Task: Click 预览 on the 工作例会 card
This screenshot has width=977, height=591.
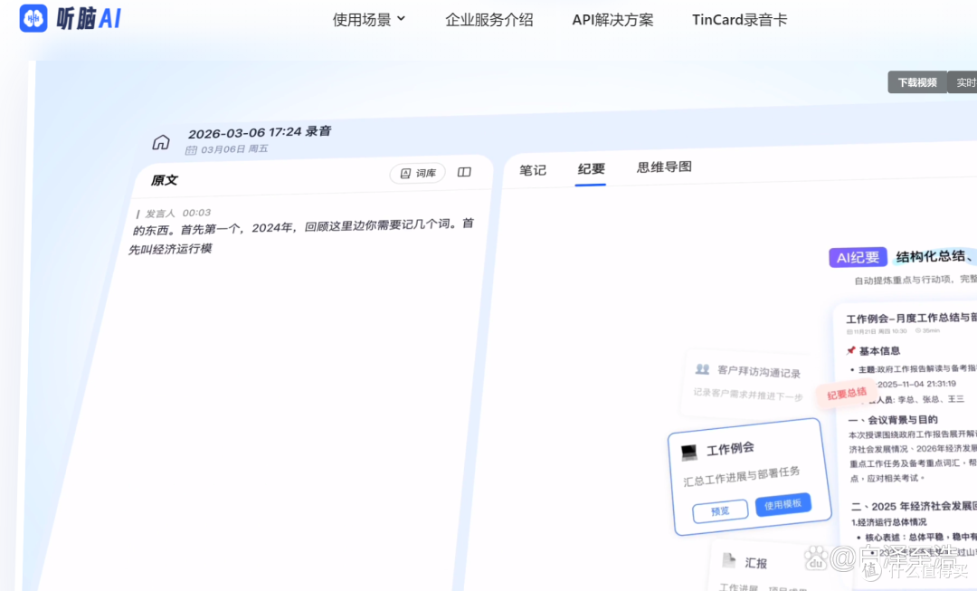Action: [x=720, y=511]
